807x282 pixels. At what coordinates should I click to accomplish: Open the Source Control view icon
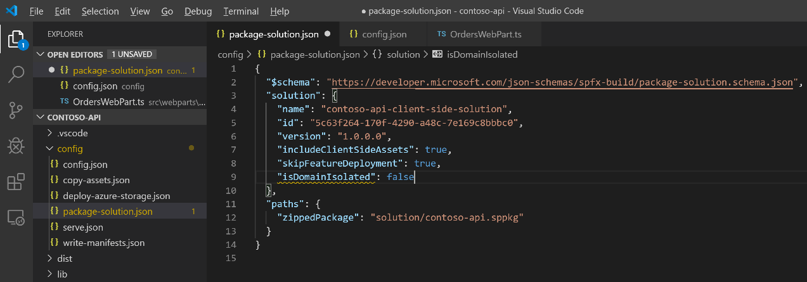point(16,110)
